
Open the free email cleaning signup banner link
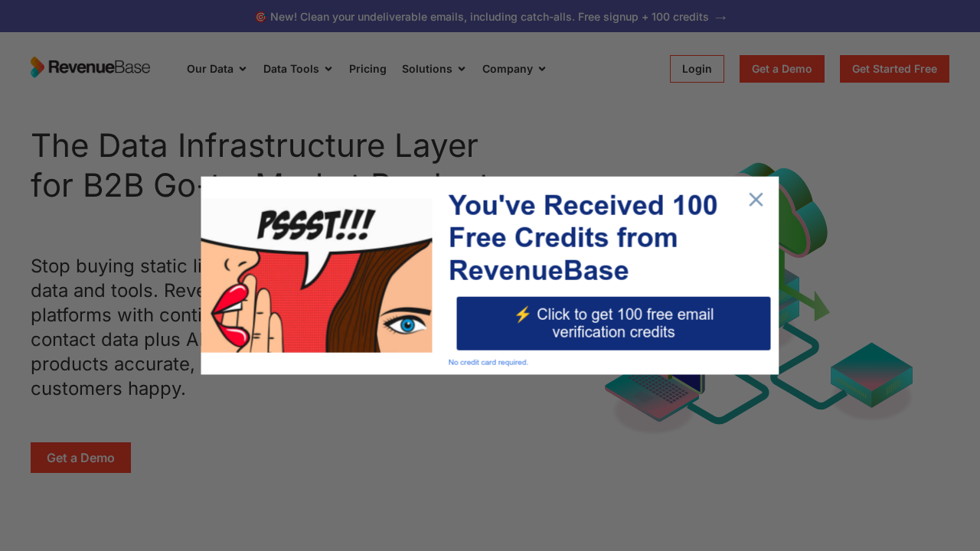pos(490,16)
